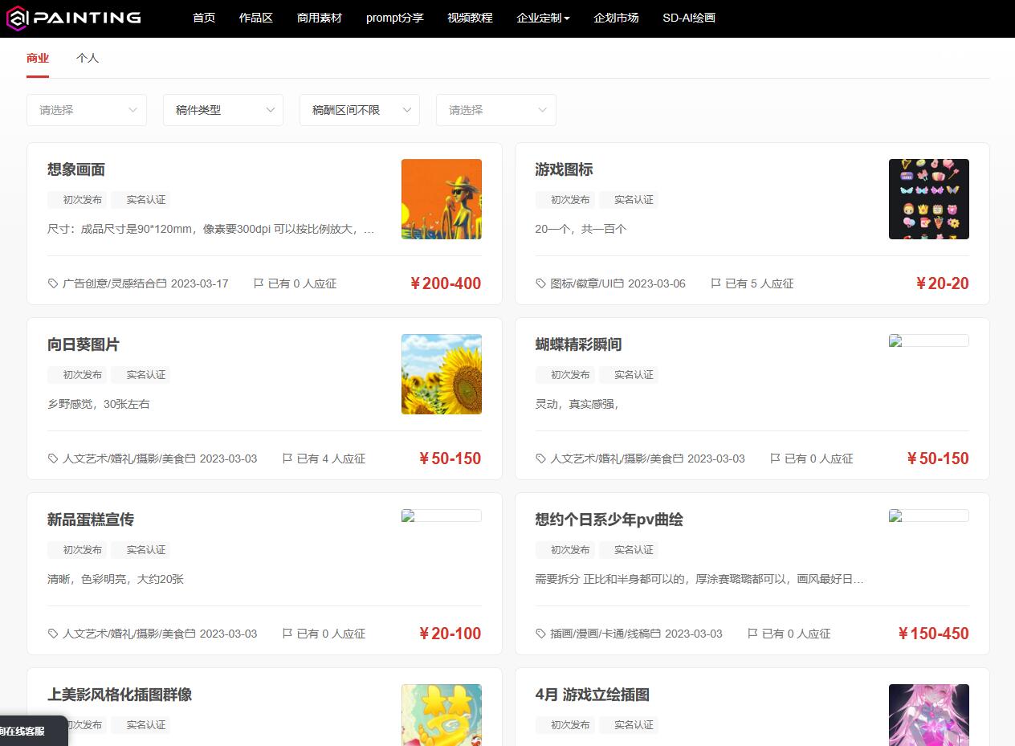Expand the first 请选择 dropdown
This screenshot has height=746, width=1015.
tap(86, 110)
